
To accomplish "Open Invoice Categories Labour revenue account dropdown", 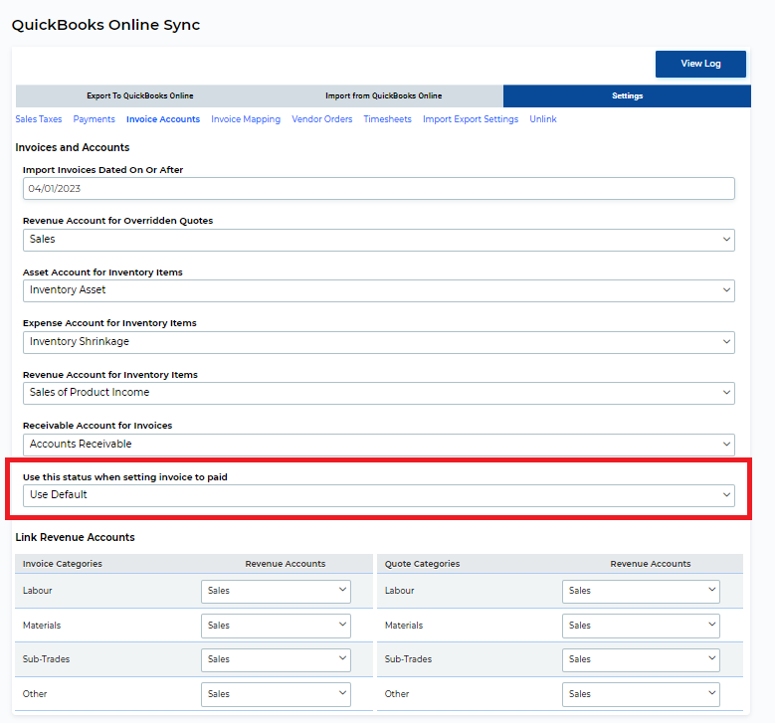I will (x=276, y=591).
